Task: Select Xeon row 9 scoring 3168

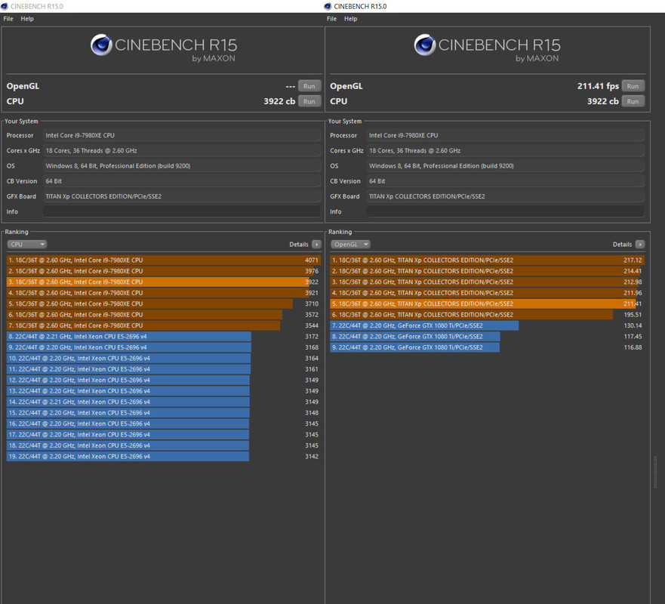Action: tap(164, 347)
